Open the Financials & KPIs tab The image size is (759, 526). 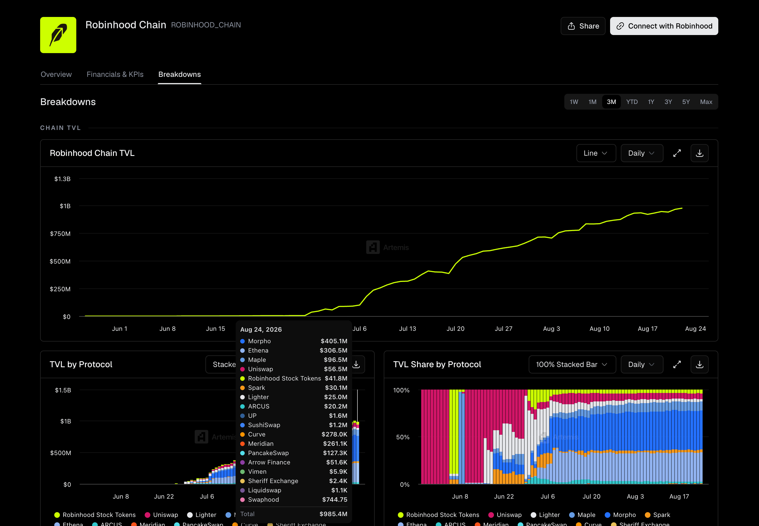(115, 75)
